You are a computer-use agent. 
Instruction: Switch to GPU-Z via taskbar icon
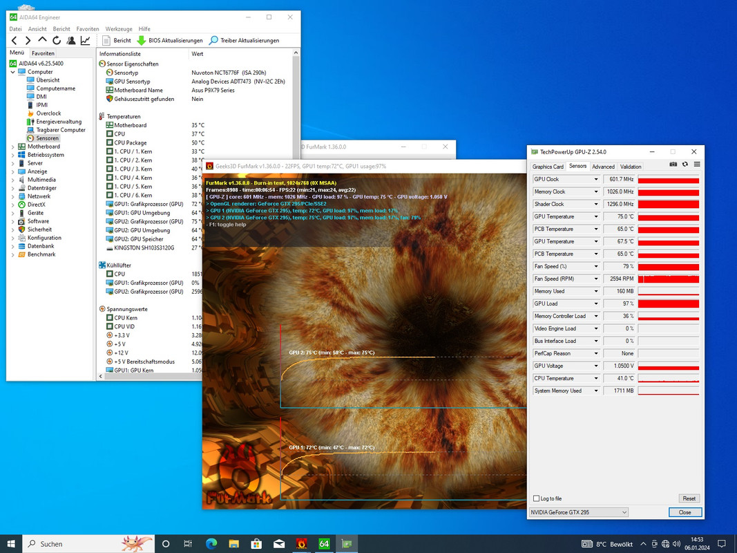click(x=347, y=544)
